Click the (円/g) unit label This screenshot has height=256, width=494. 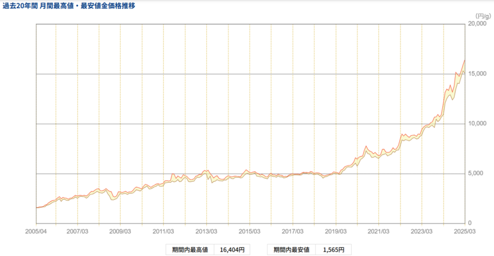(x=482, y=16)
